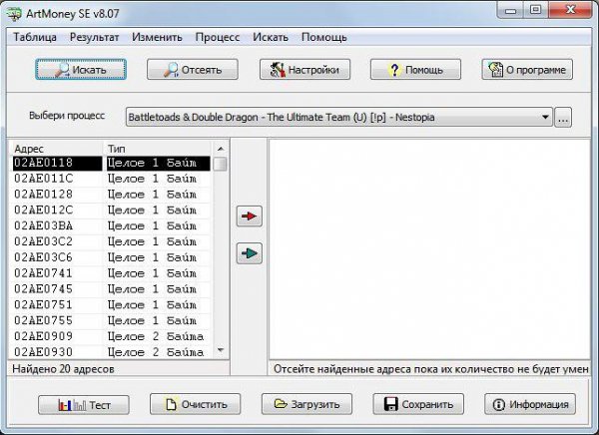Click the Помощь help button

415,70
